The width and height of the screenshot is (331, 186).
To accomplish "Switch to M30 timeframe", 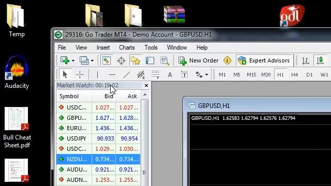I will (x=266, y=74).
